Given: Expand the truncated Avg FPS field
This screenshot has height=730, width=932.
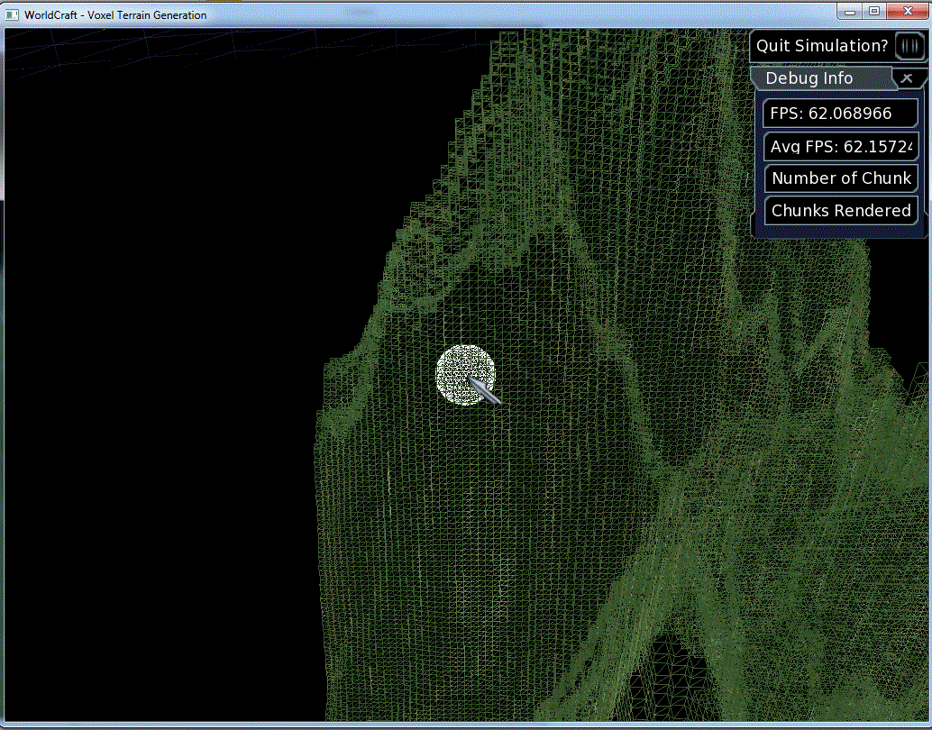Looking at the screenshot, I should (x=840, y=145).
